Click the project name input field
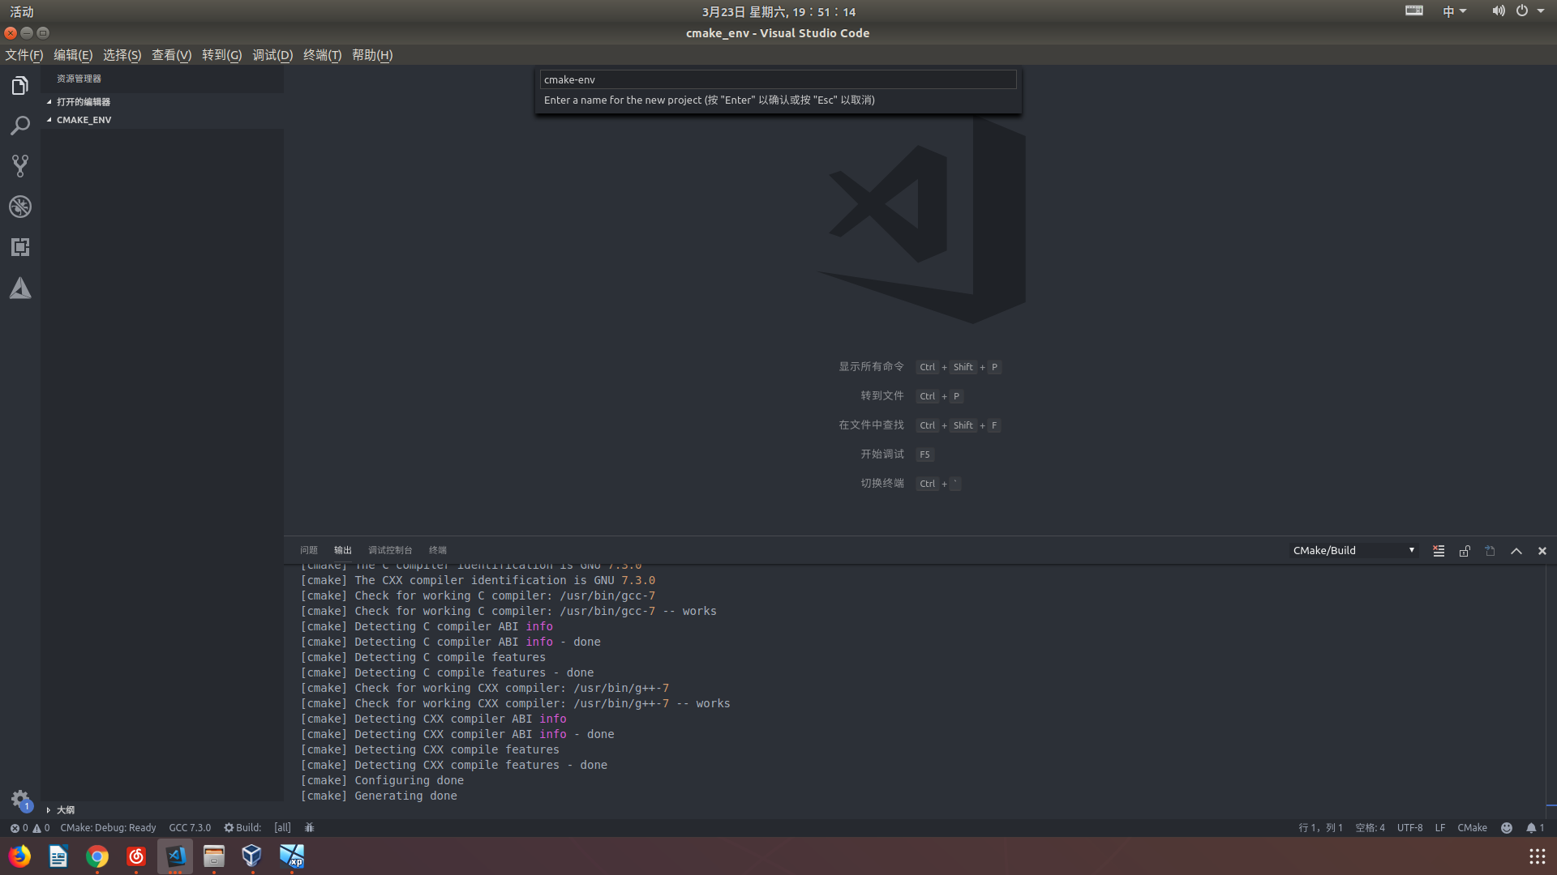Viewport: 1557px width, 875px height. pos(778,79)
